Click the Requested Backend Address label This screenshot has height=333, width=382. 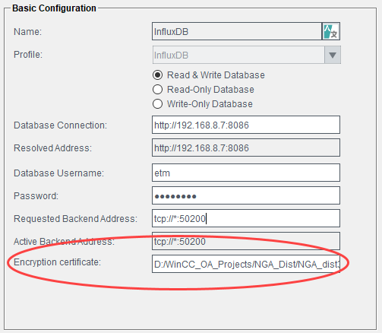pos(75,219)
